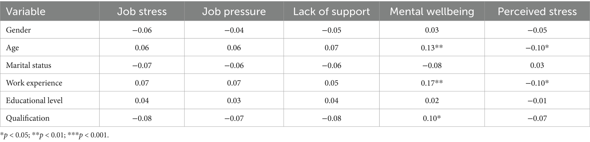Click the p-value significance footnote

pos(54,135)
